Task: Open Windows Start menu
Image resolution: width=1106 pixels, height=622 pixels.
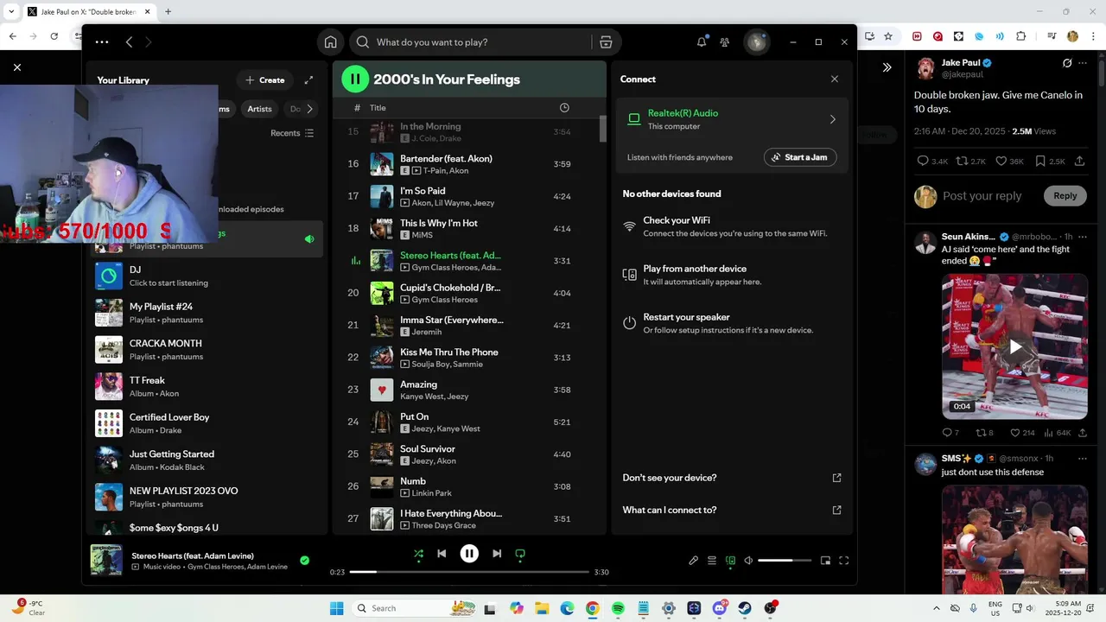Action: pyautogui.click(x=337, y=608)
